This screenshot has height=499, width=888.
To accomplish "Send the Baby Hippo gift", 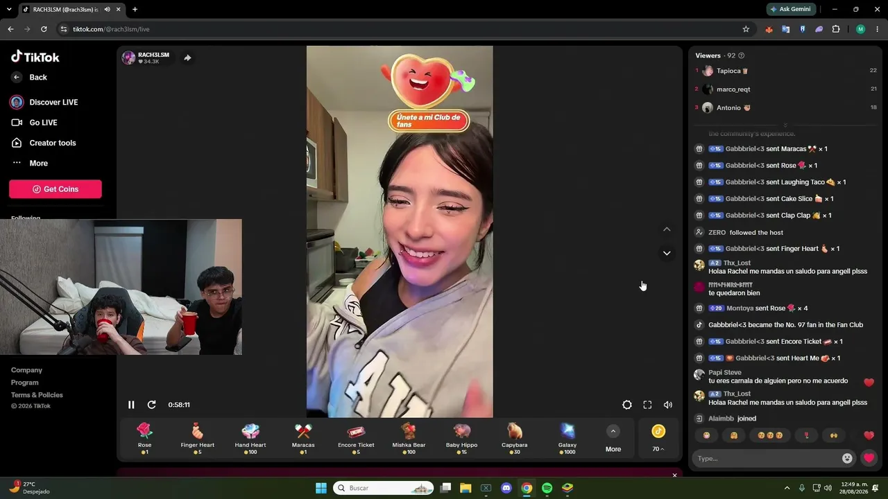I will (x=461, y=439).
